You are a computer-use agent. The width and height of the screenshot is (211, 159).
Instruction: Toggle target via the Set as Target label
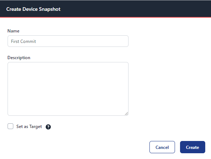(29, 127)
